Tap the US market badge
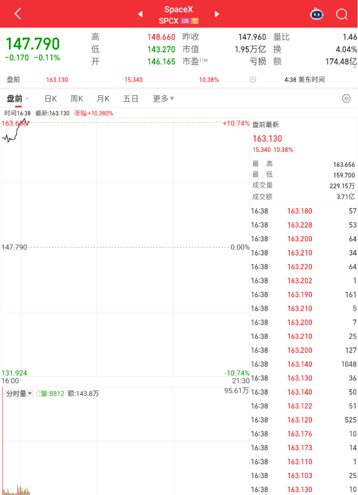The width and height of the screenshot is (358, 495). (185, 21)
